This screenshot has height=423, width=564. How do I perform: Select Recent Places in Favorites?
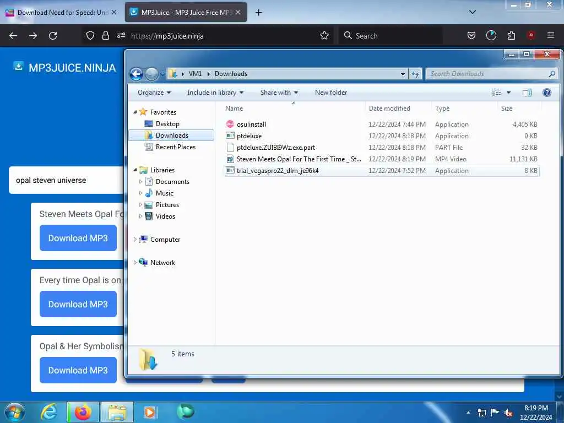(176, 147)
